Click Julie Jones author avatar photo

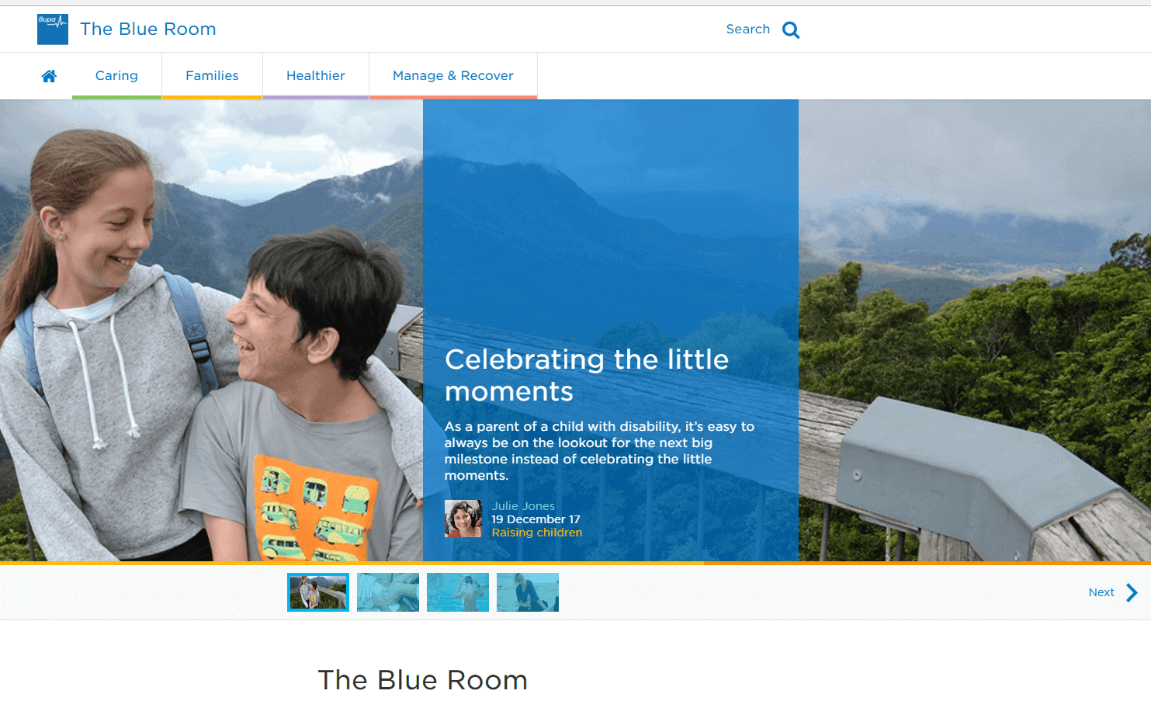tap(463, 519)
